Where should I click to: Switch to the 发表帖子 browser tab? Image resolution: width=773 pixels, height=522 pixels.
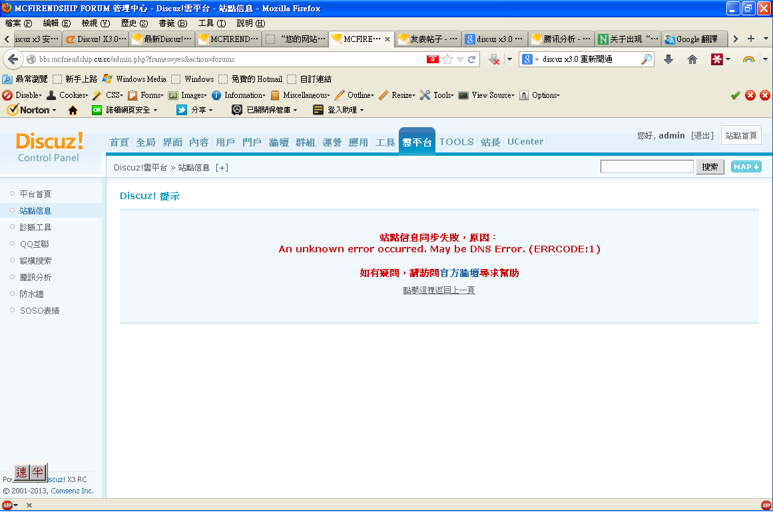[x=428, y=39]
